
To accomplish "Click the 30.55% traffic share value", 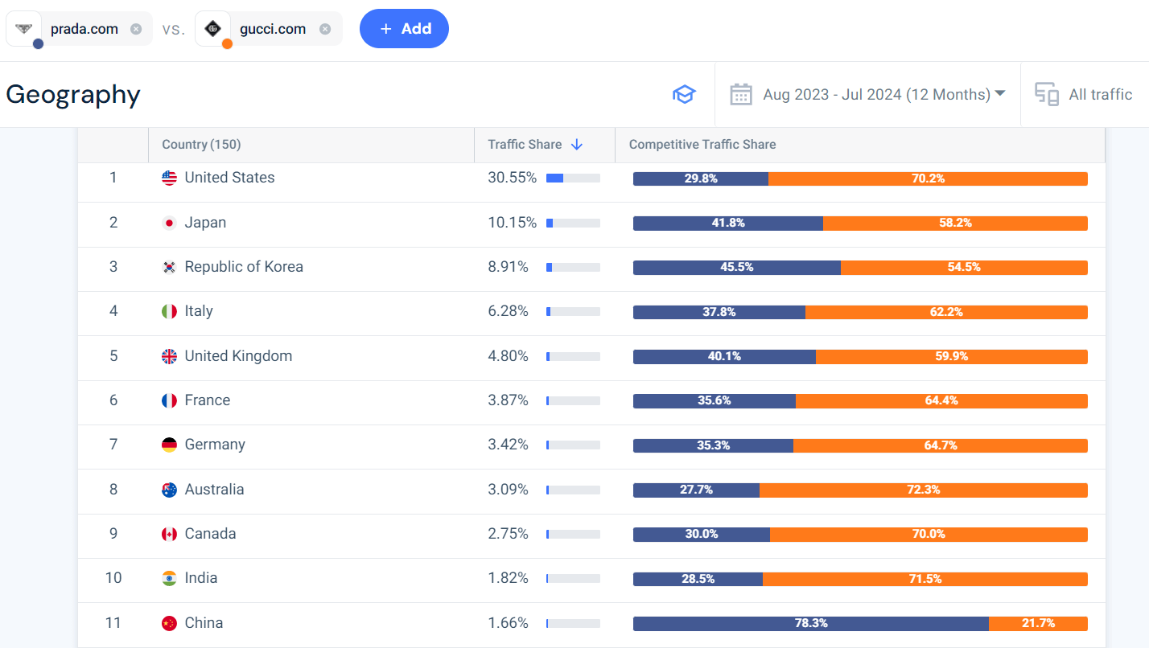I will (512, 178).
